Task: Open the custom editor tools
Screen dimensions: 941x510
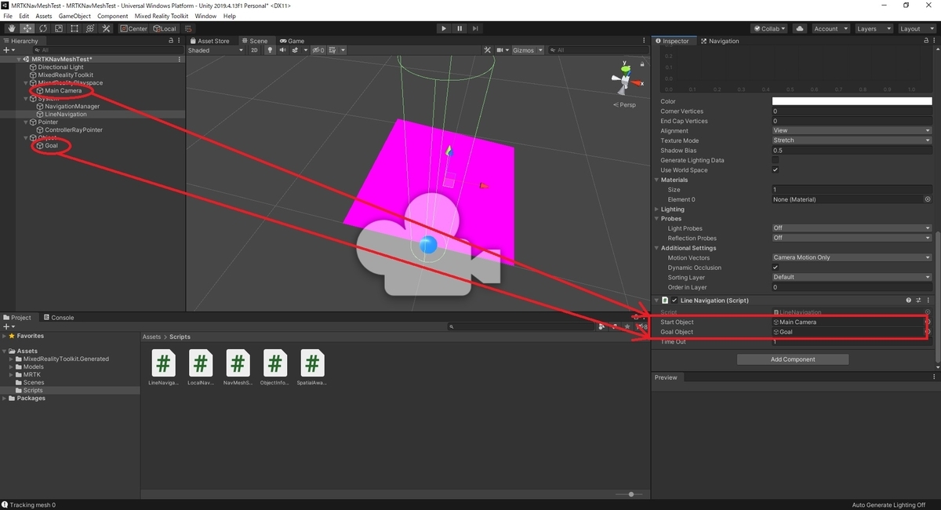Action: pos(105,28)
